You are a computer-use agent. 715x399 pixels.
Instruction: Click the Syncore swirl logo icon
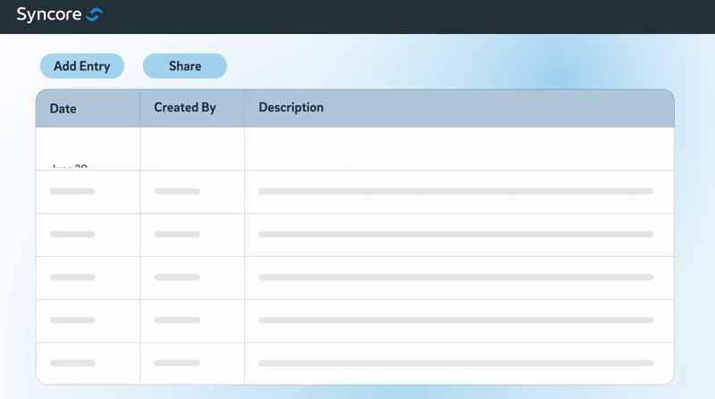point(95,14)
